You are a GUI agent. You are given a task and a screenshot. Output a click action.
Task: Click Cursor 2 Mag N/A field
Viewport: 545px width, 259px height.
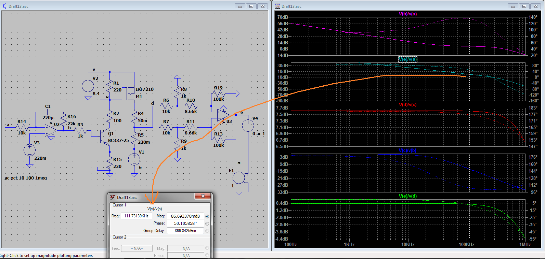(x=185, y=248)
